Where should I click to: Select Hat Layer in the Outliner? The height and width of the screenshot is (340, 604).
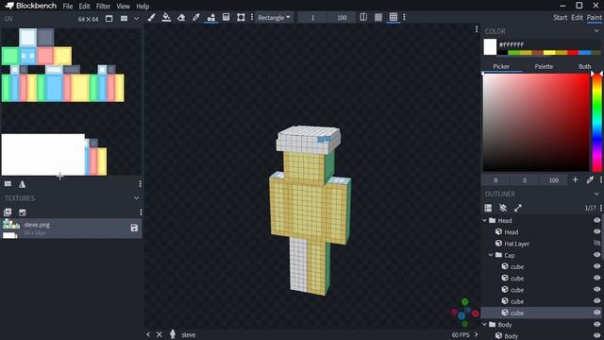(x=516, y=244)
